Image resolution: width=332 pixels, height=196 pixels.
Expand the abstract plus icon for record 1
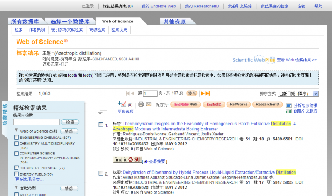point(145,162)
